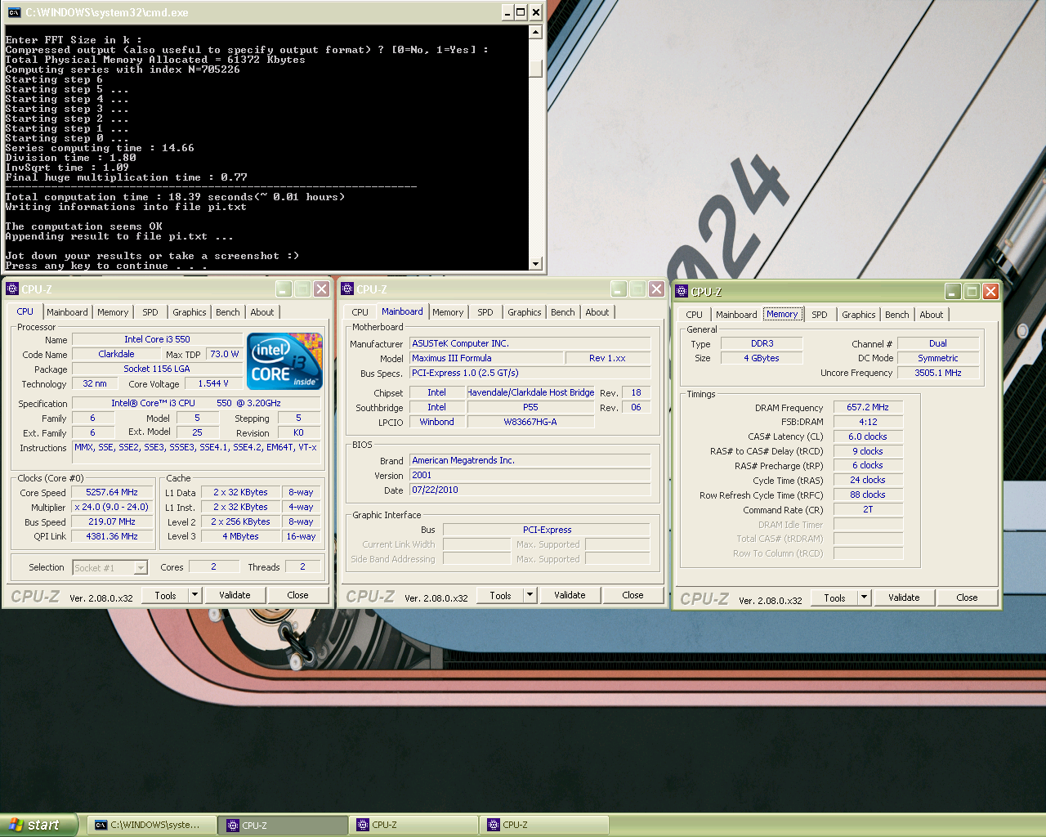Click the manufacturer ASUSTeK Computer INC.
1046x837 pixels.
coord(530,343)
